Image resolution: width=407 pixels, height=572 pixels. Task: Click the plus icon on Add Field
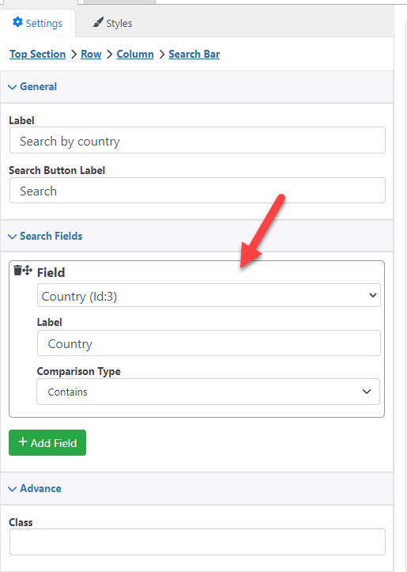tap(23, 441)
